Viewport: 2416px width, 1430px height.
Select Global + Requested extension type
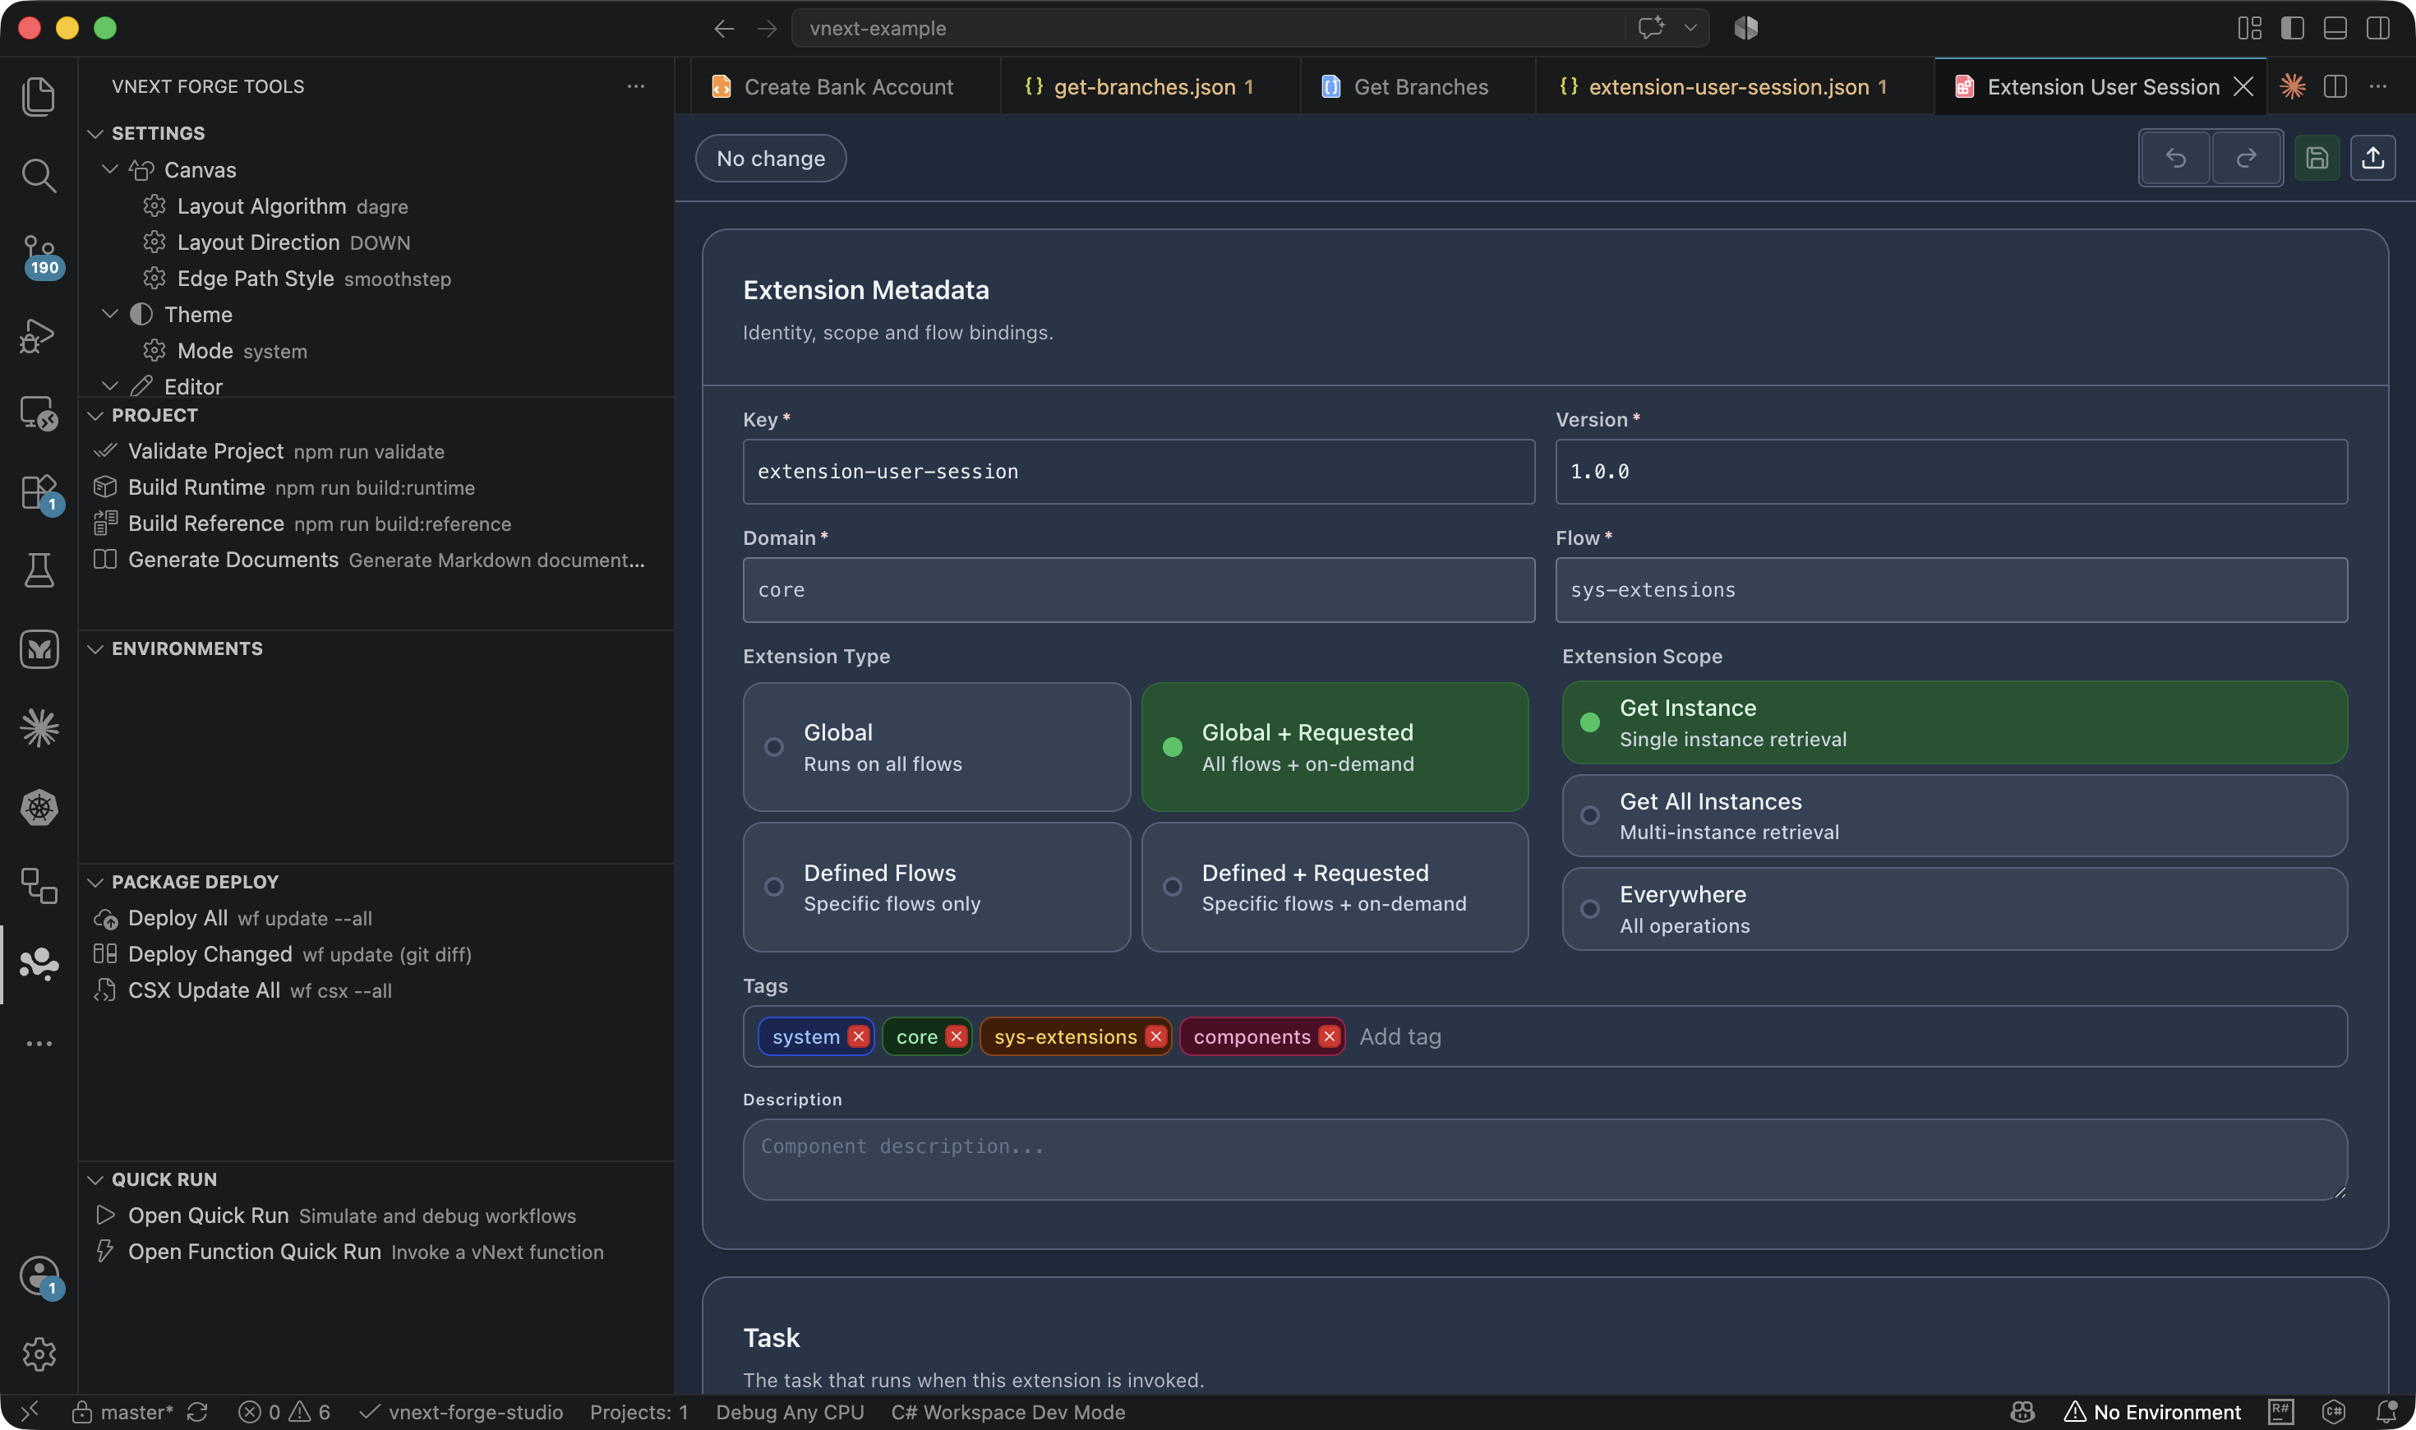[x=1335, y=747]
